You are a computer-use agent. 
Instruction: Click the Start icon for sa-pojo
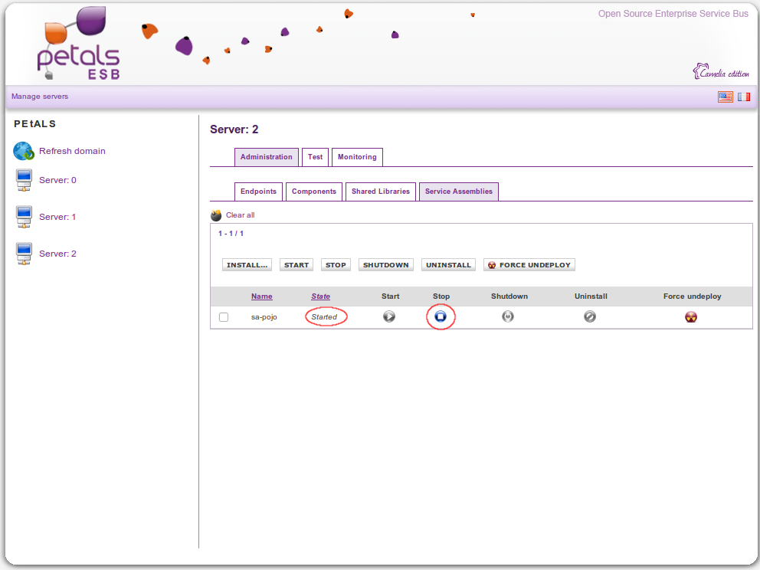point(389,316)
